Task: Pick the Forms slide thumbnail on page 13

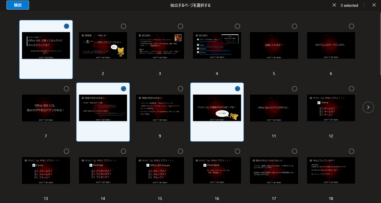Action: point(46,170)
